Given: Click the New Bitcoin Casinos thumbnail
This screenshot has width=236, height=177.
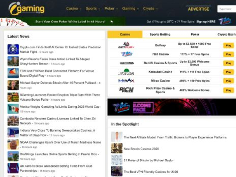Looking at the screenshot, I should tap(117, 148).
